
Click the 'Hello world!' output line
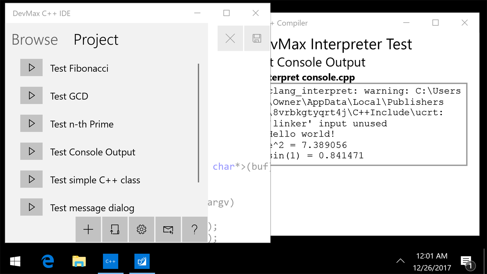point(302,134)
